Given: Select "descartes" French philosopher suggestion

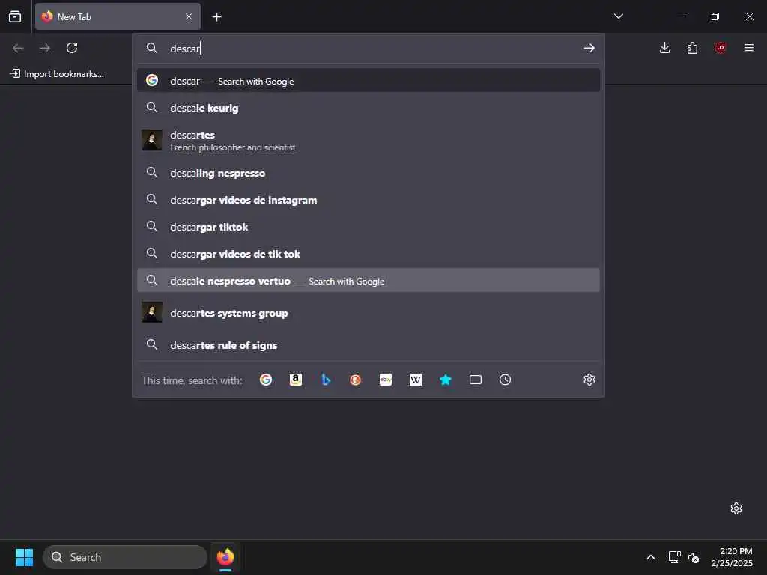Looking at the screenshot, I should [369, 140].
